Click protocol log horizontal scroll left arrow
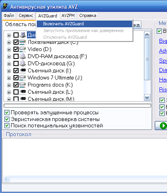The height and width of the screenshot is (193, 167). coord(6,179)
